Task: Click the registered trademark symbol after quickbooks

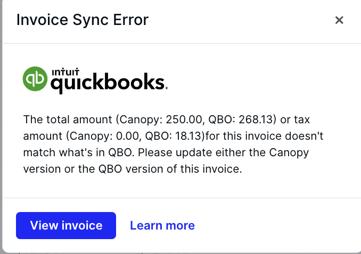Action: [x=167, y=88]
